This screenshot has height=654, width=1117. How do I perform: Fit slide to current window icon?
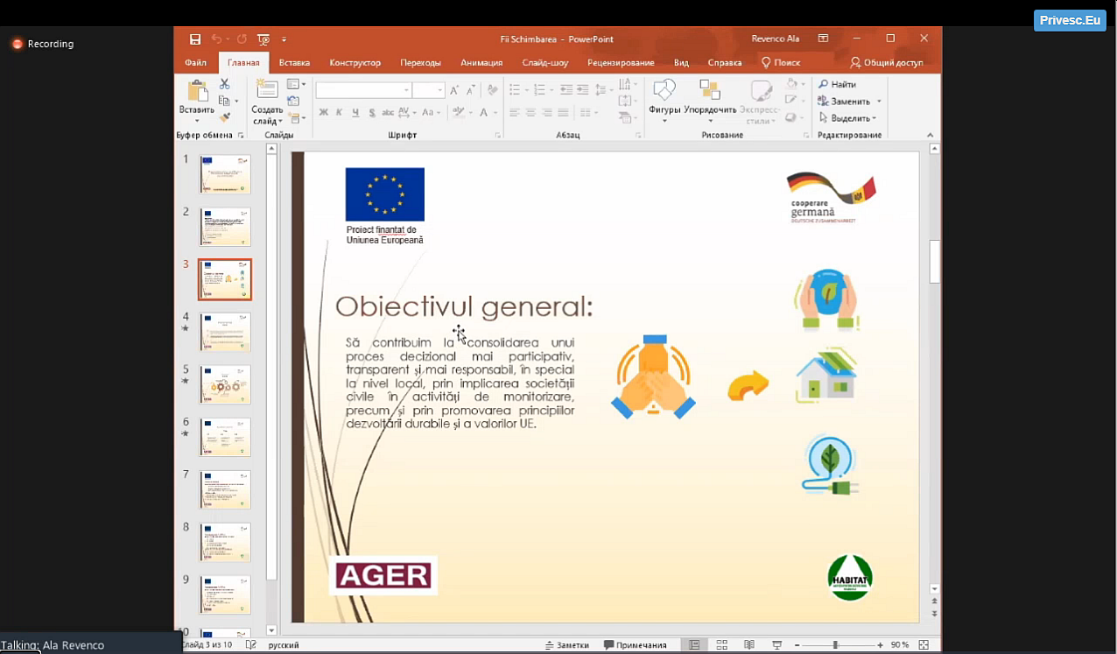[924, 645]
